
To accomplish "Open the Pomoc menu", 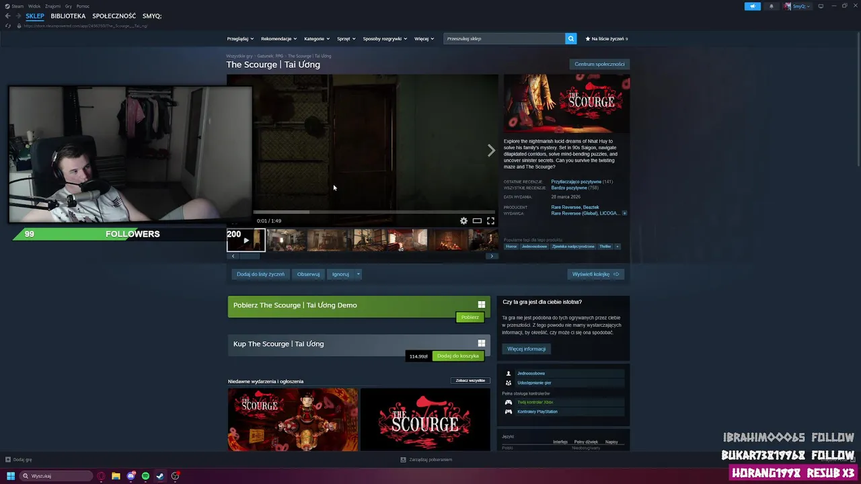I will [83, 6].
